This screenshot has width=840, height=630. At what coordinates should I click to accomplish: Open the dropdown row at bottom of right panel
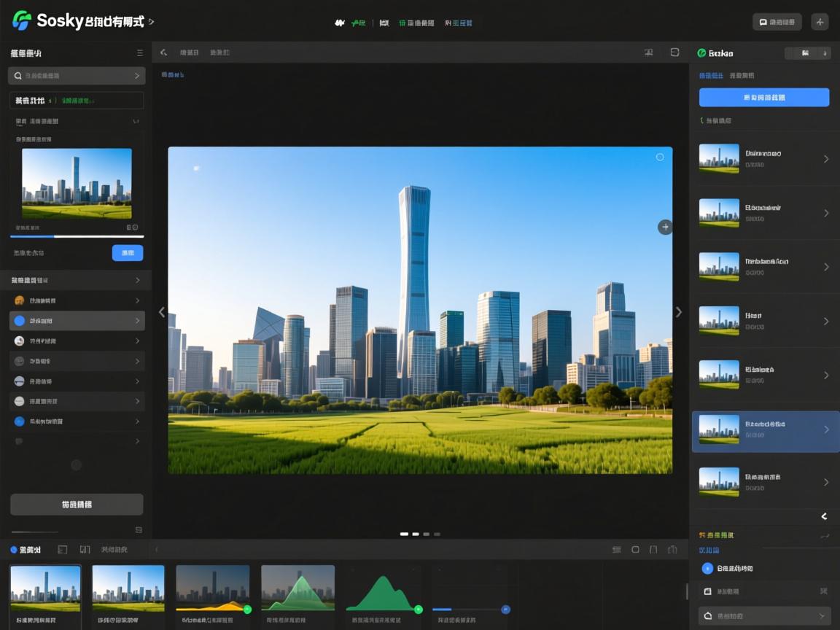click(764, 616)
